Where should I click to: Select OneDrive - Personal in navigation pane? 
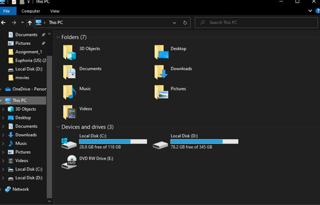pos(26,89)
